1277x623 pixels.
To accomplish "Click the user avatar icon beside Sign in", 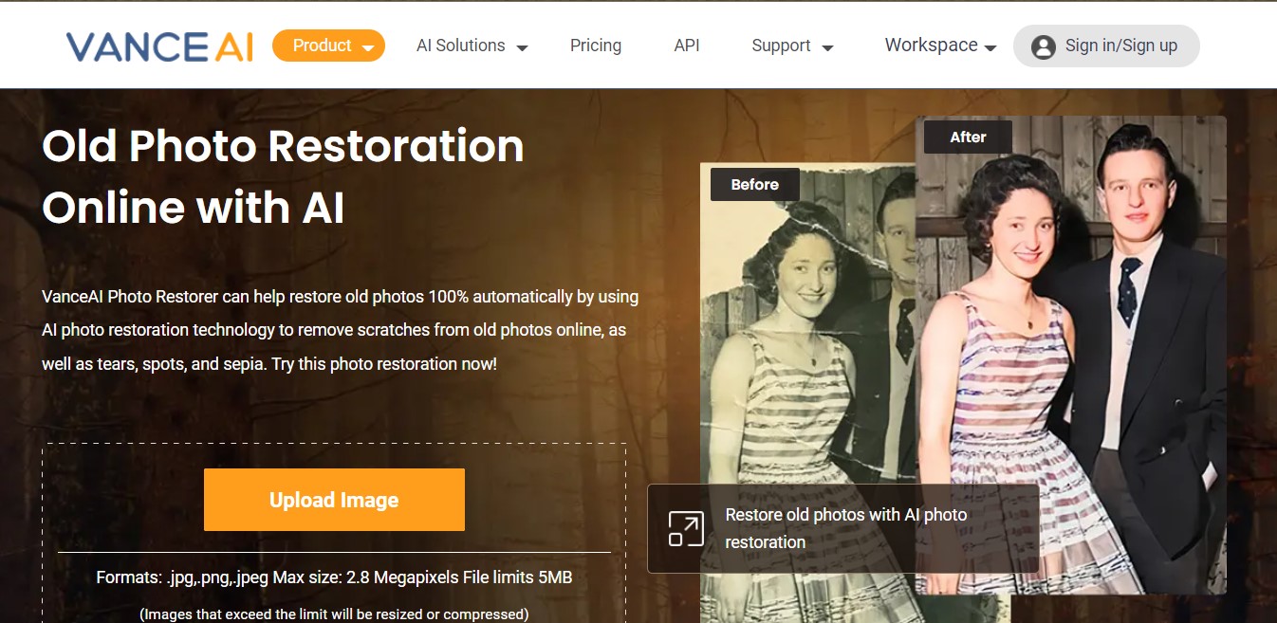I will coord(1042,46).
